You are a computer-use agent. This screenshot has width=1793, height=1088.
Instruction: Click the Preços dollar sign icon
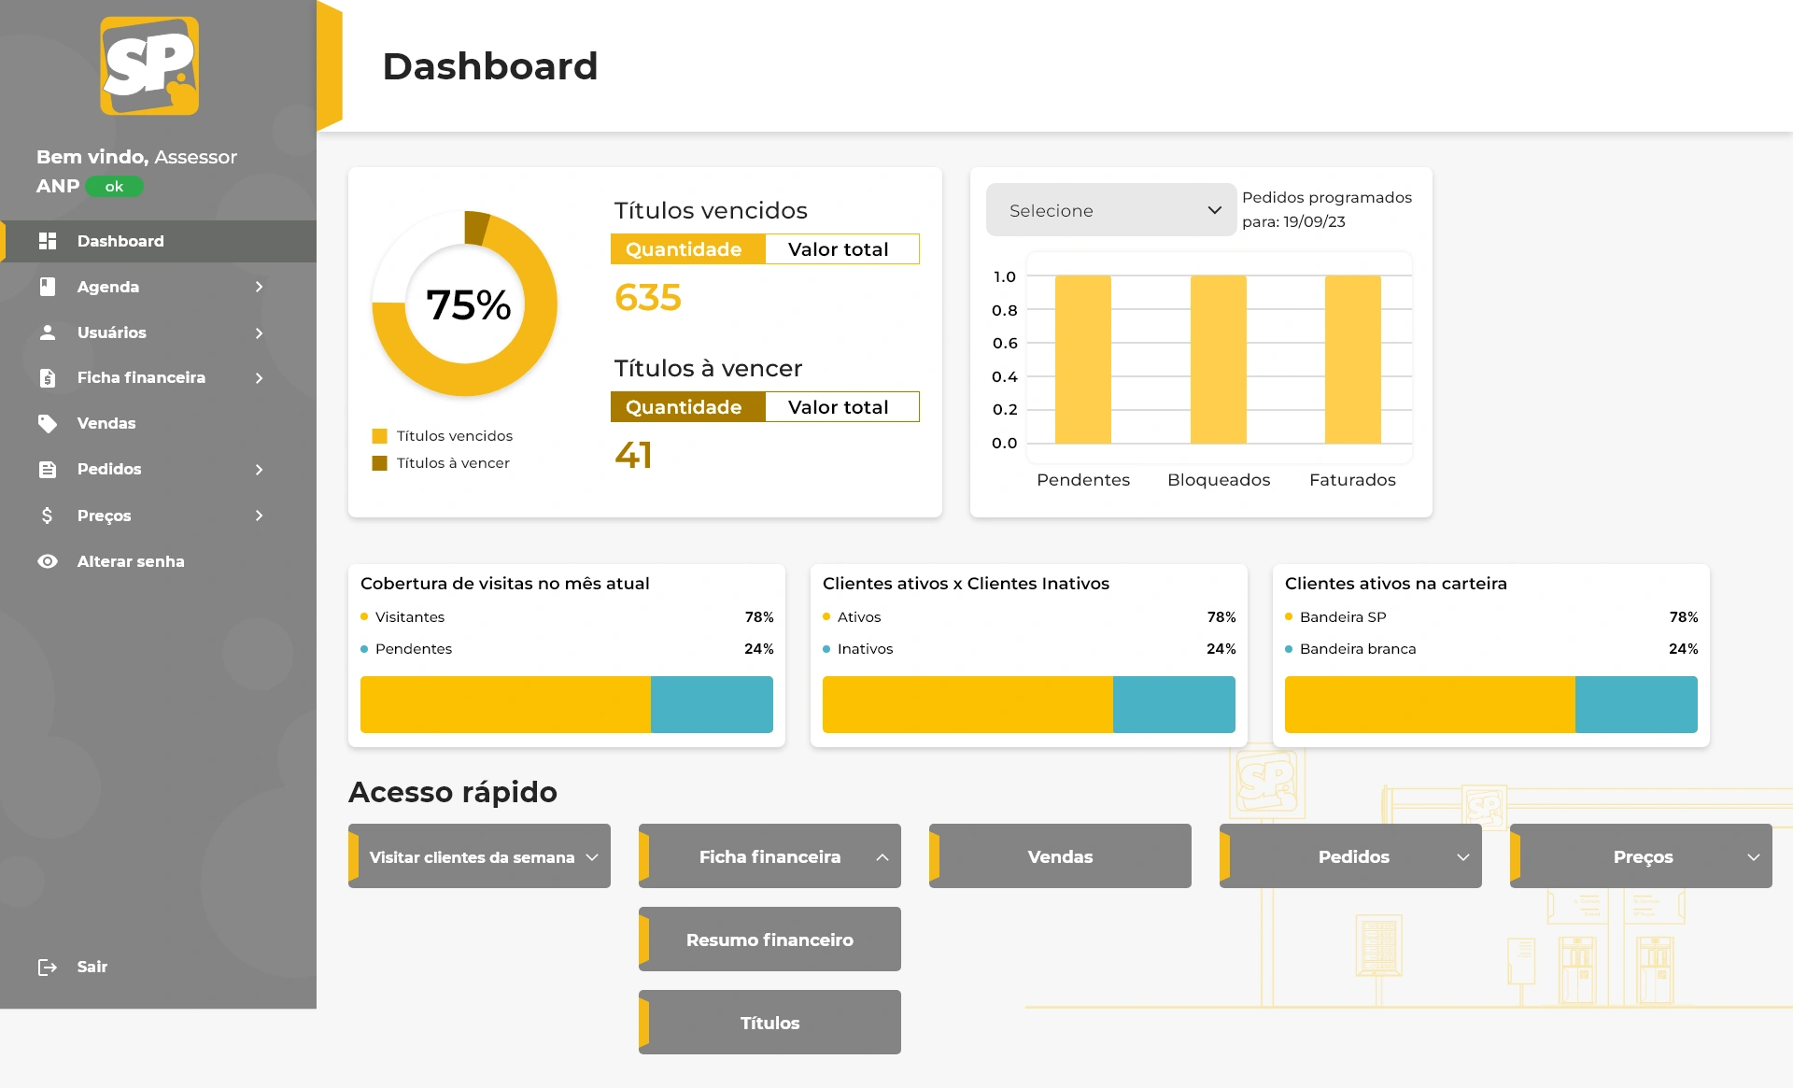(48, 516)
